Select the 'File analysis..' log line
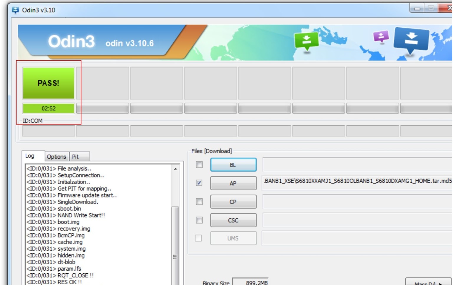This screenshot has height=286, width=454. 59,169
